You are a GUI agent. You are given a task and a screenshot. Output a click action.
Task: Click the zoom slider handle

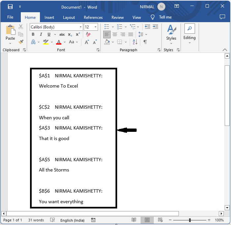point(190,220)
